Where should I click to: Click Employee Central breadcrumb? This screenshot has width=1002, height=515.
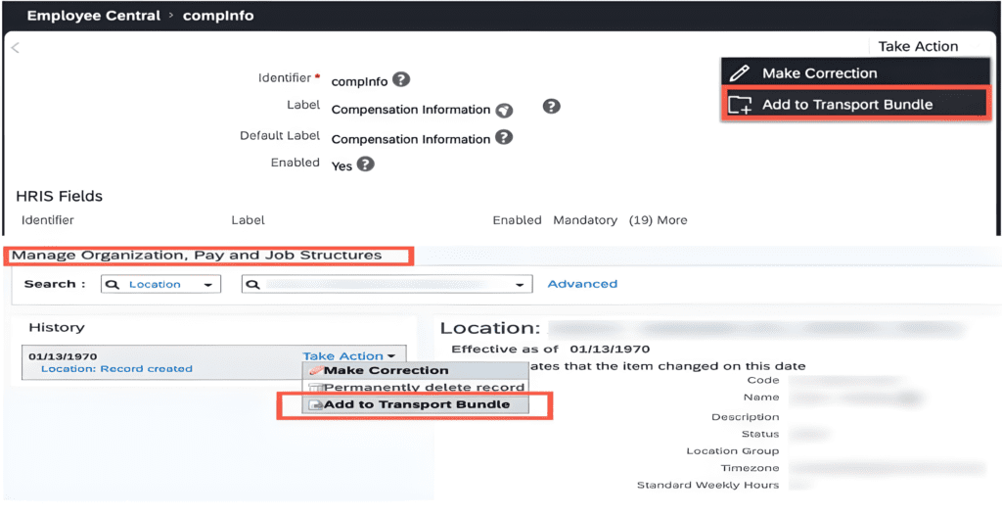93,16
